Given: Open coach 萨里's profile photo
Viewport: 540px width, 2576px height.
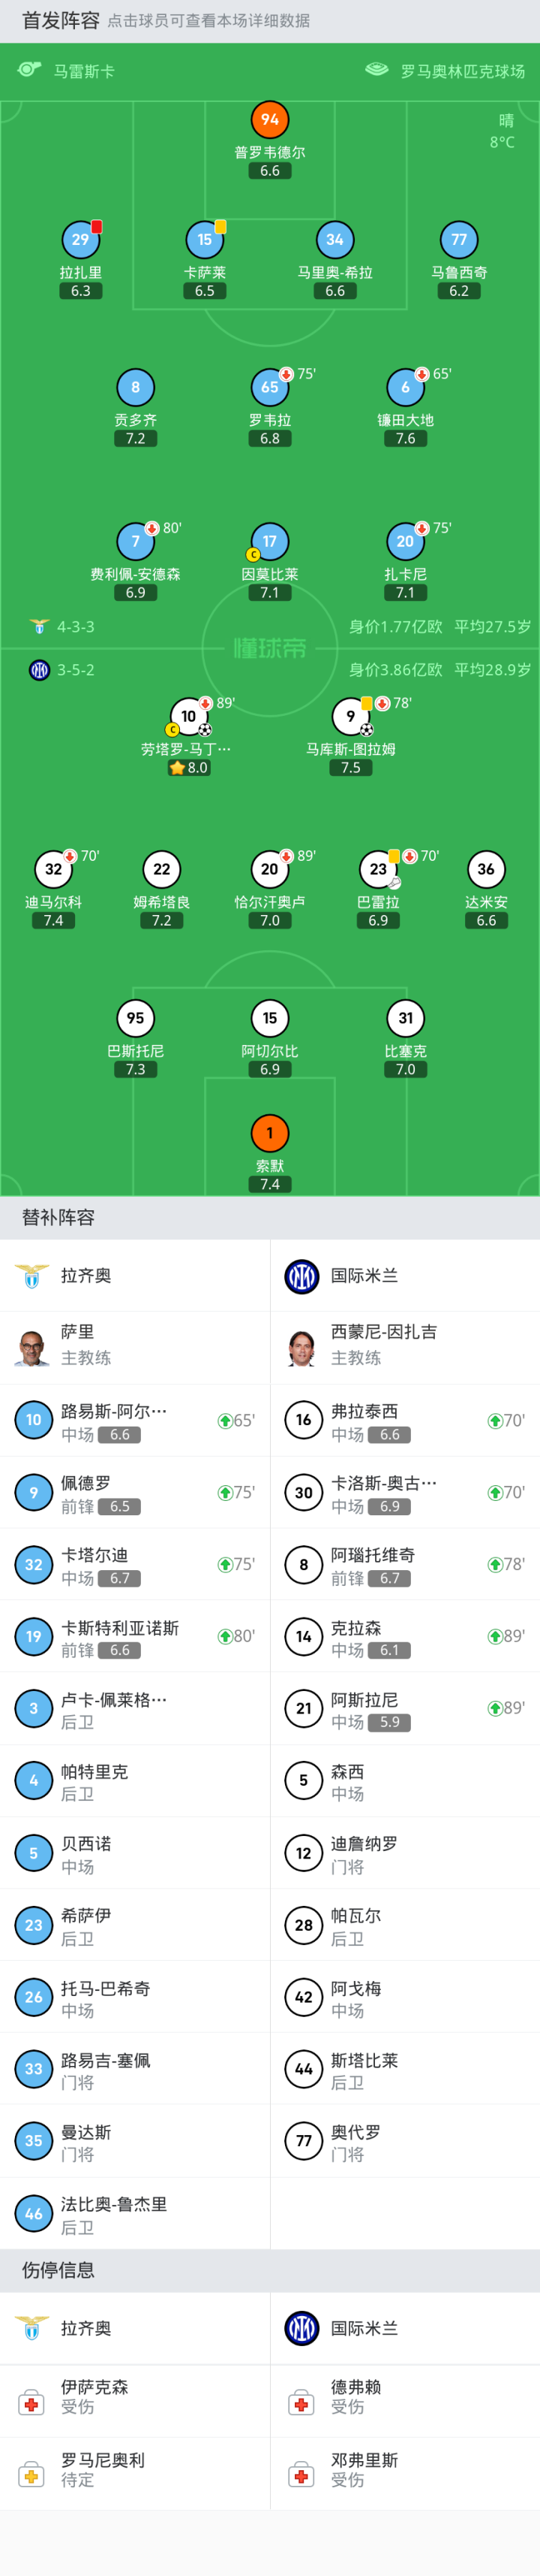Looking at the screenshot, I should point(32,1346).
